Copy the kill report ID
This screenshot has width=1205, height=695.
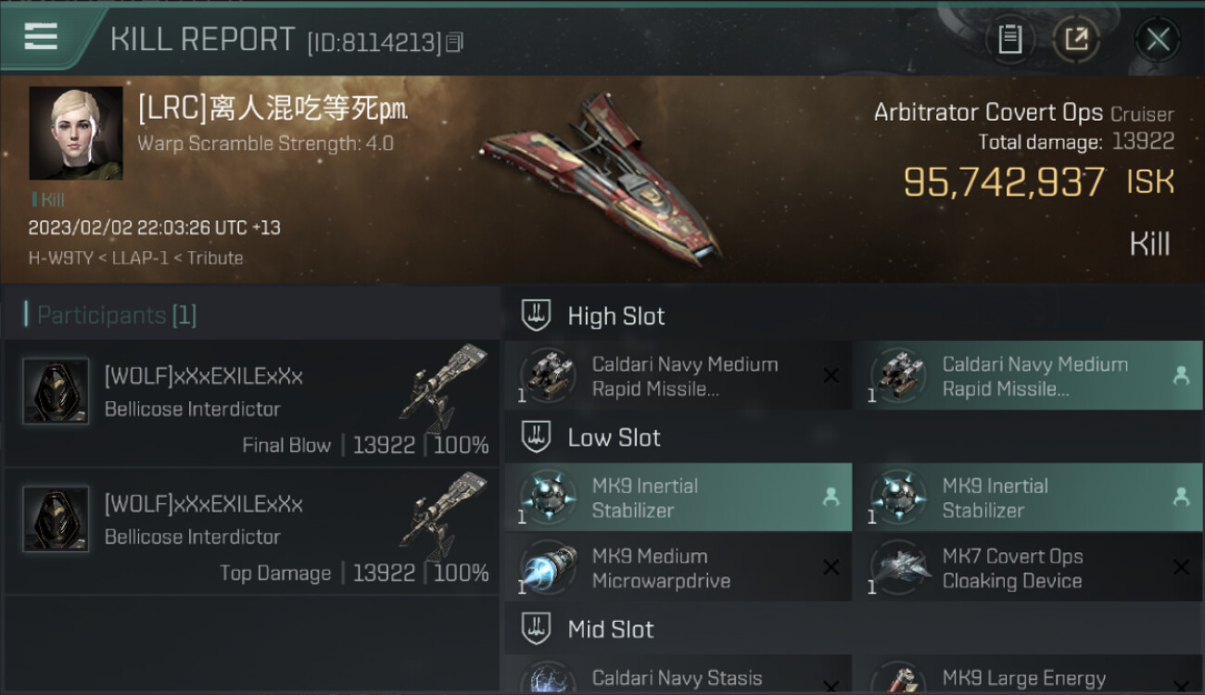[x=454, y=43]
